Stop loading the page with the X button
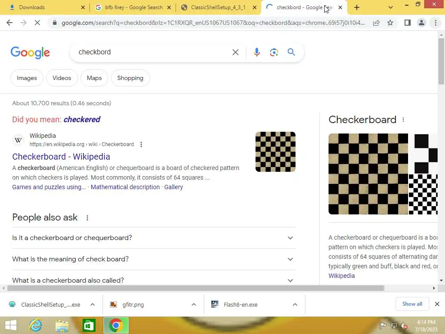This screenshot has width=445, height=334. pos(37,23)
